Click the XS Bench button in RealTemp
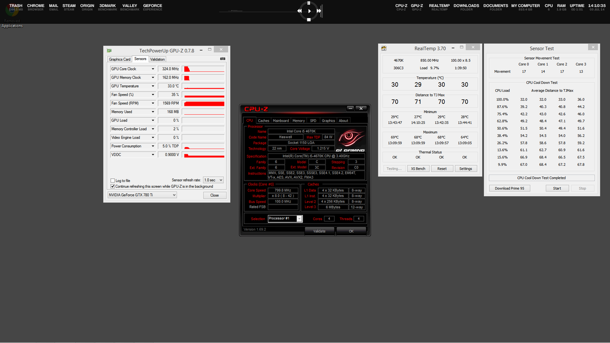The width and height of the screenshot is (610, 343). coord(417,169)
